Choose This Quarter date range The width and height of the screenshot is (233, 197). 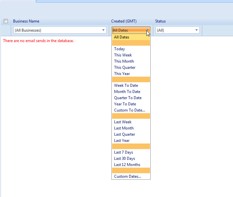(125, 68)
